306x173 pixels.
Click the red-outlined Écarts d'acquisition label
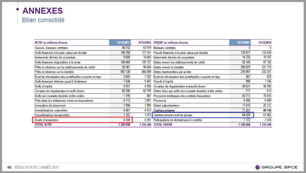46,120
